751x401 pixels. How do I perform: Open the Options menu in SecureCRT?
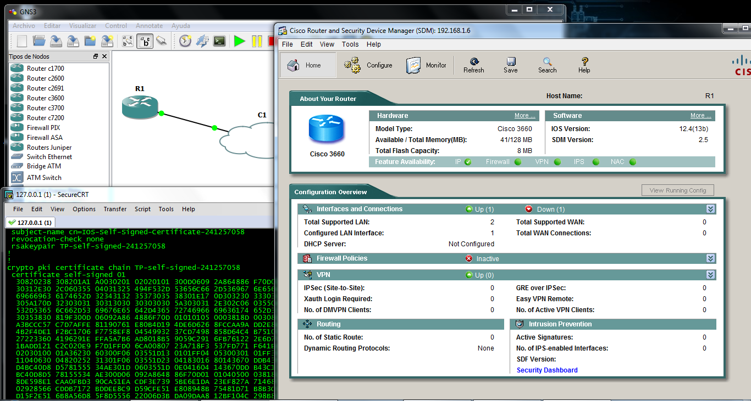tap(84, 209)
